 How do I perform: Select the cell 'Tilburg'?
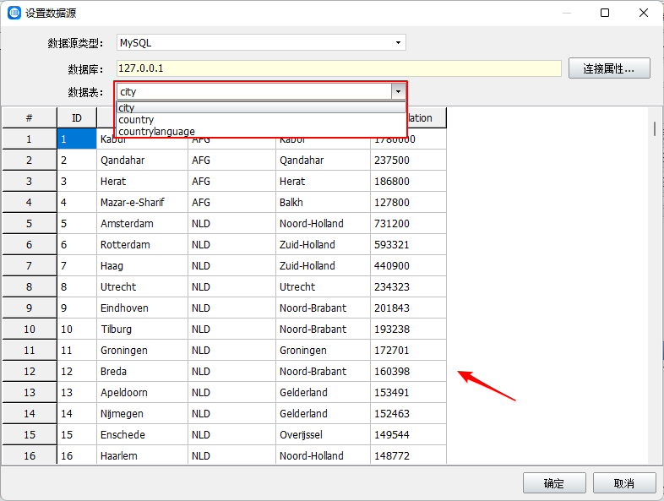tap(142, 329)
